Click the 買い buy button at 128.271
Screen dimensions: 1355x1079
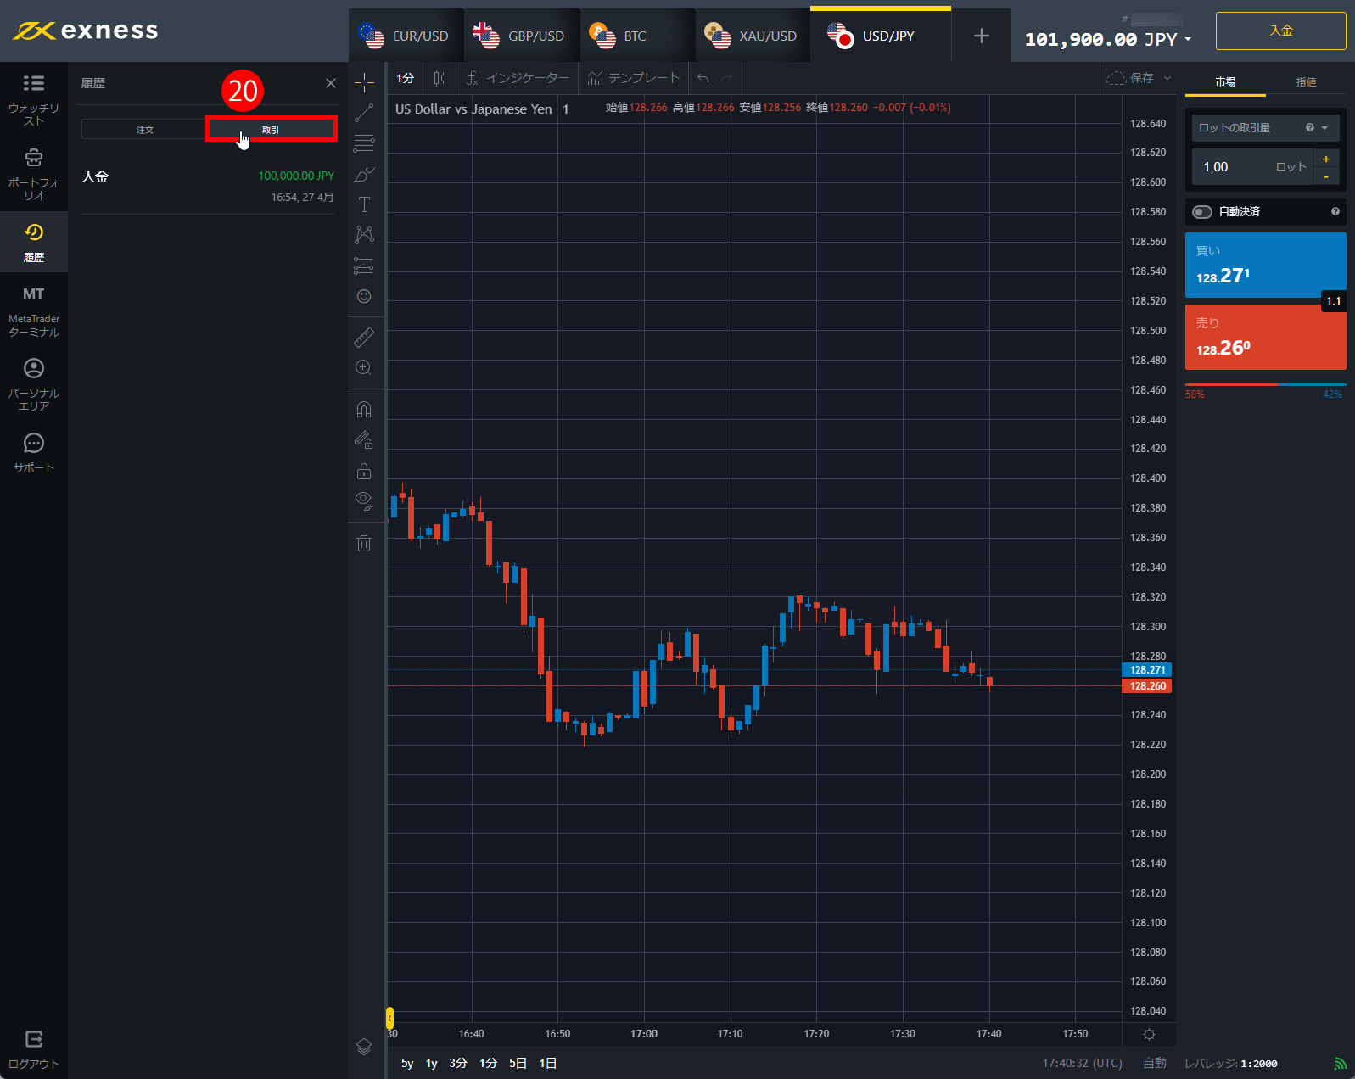coord(1264,265)
